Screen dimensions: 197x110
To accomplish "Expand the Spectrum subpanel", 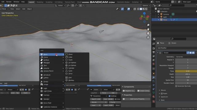I will point(159,97).
